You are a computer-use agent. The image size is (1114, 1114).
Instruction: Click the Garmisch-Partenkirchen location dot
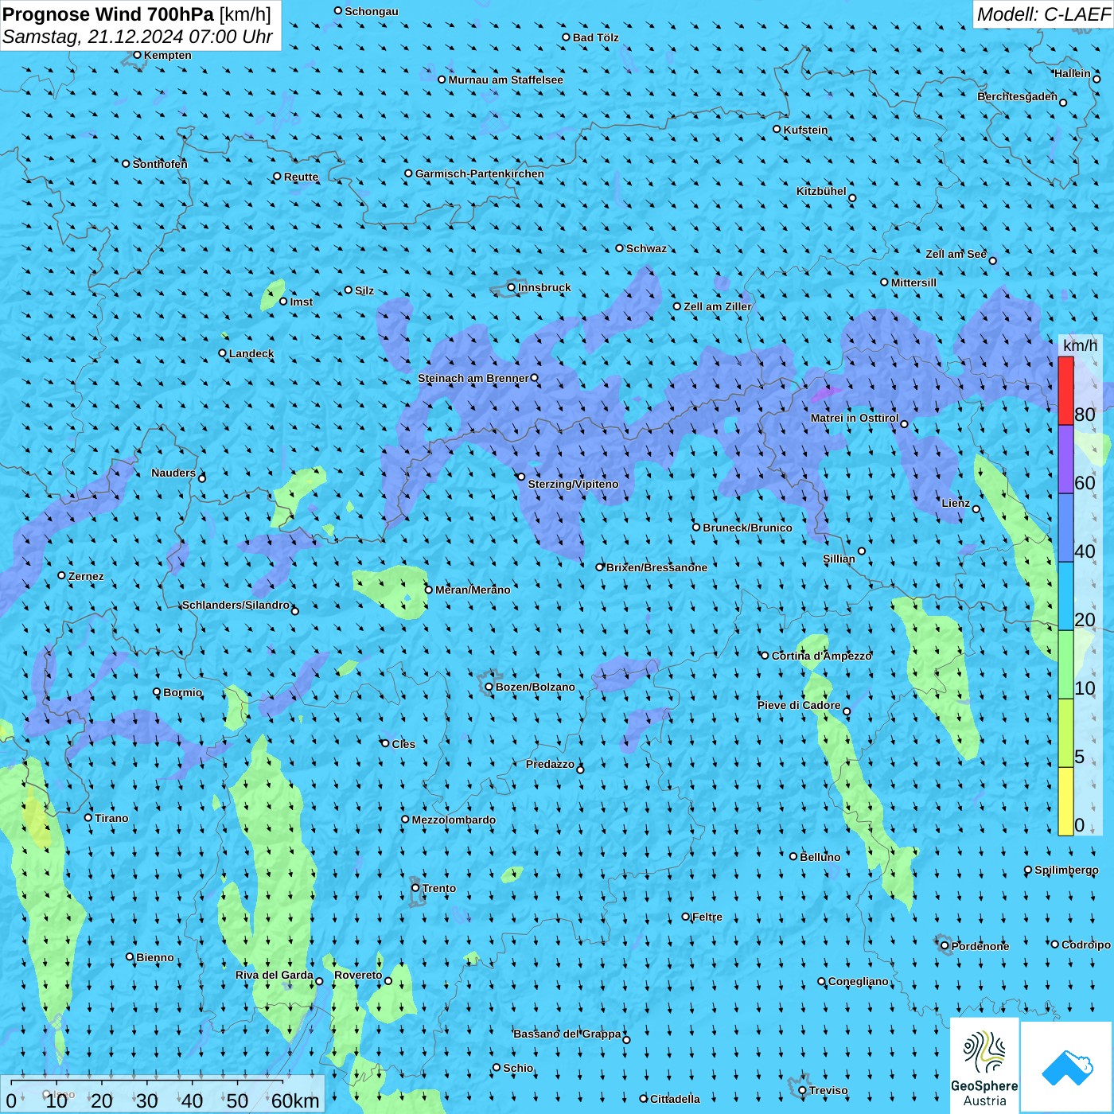pos(409,173)
